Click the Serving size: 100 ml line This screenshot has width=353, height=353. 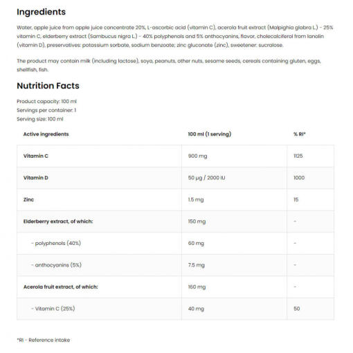click(x=40, y=119)
